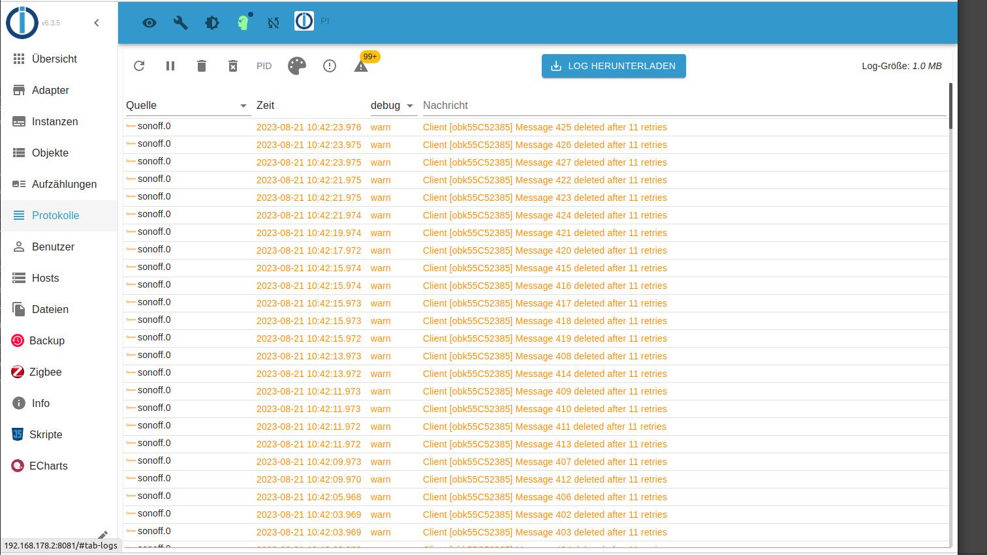Open Objekte in sidebar
This screenshot has width=987, height=555.
[59, 153]
